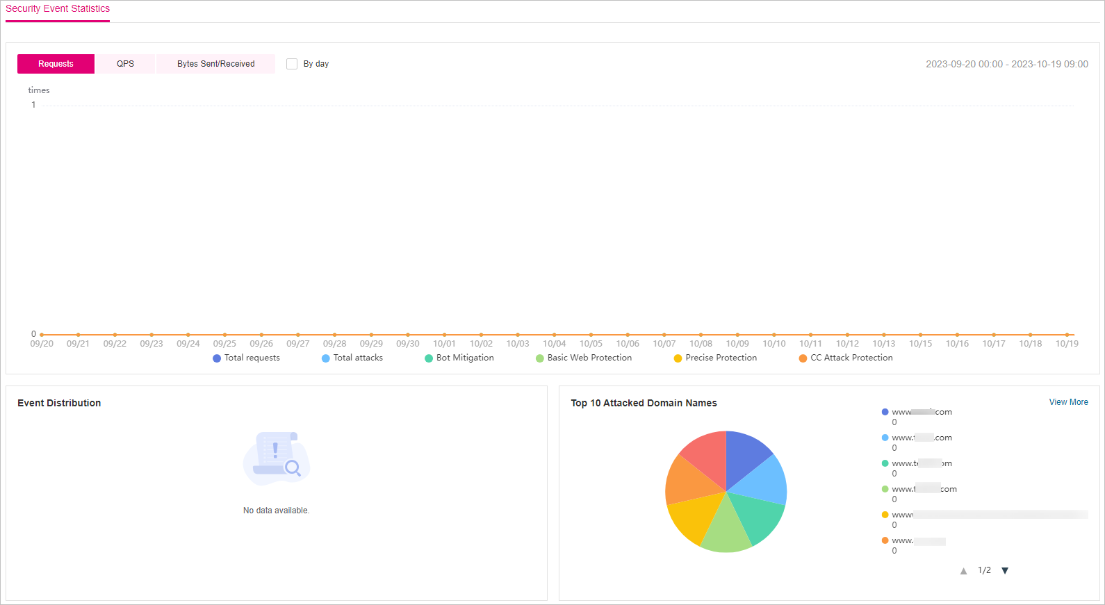Click the No data available illustration

[277, 458]
